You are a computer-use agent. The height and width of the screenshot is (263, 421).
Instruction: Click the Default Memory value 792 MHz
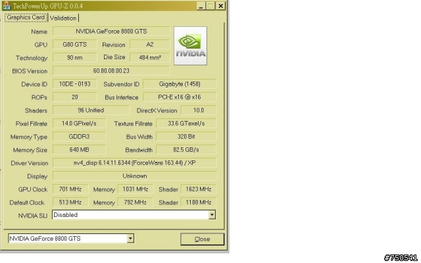click(136, 203)
